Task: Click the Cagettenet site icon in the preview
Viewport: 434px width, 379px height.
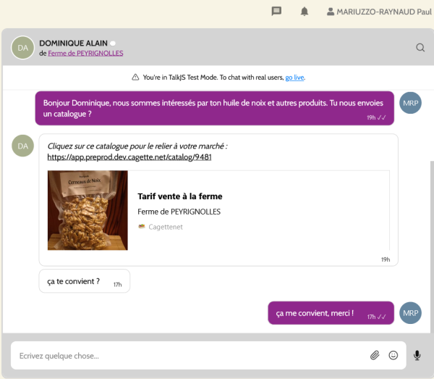Action: tap(142, 227)
